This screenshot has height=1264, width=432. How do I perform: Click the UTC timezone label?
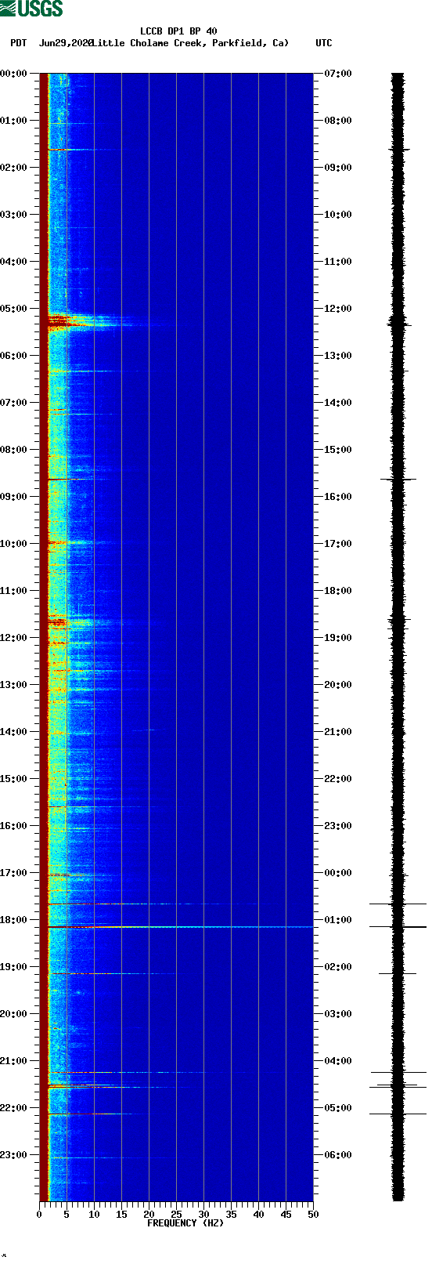324,43
